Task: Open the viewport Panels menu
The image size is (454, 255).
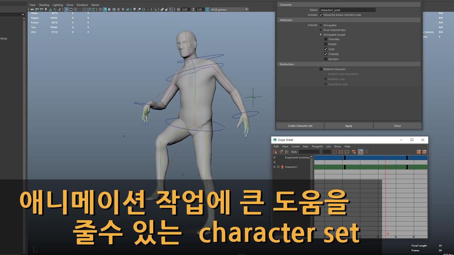Action: [95, 5]
